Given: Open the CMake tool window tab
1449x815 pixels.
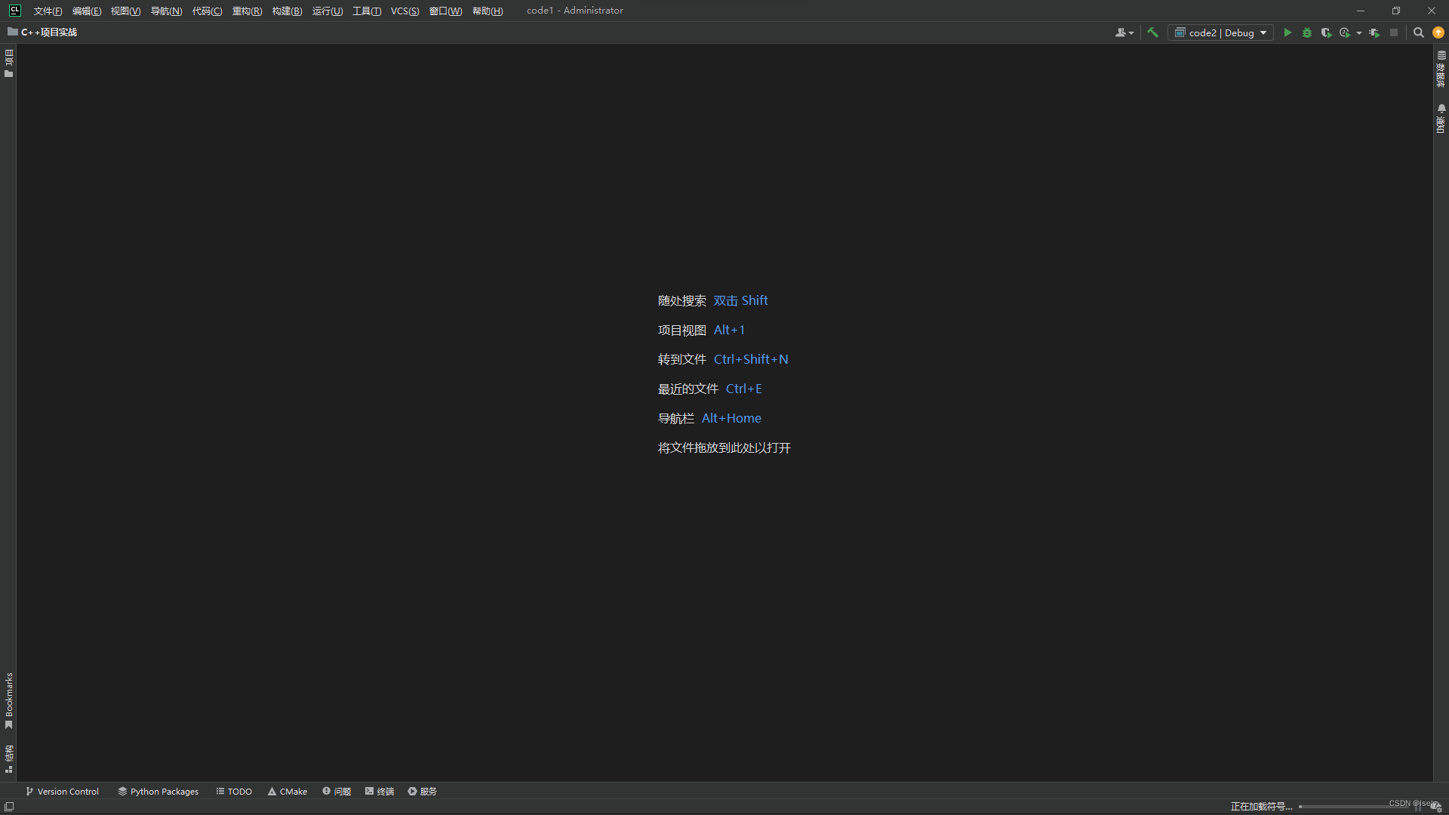Looking at the screenshot, I should [x=288, y=792].
